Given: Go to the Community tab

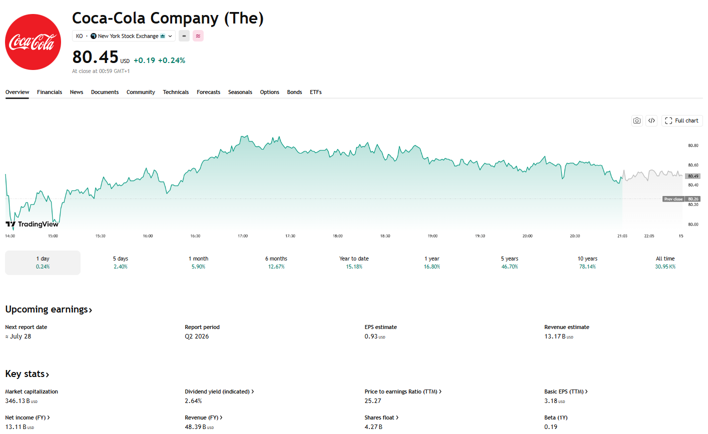Looking at the screenshot, I should [141, 92].
